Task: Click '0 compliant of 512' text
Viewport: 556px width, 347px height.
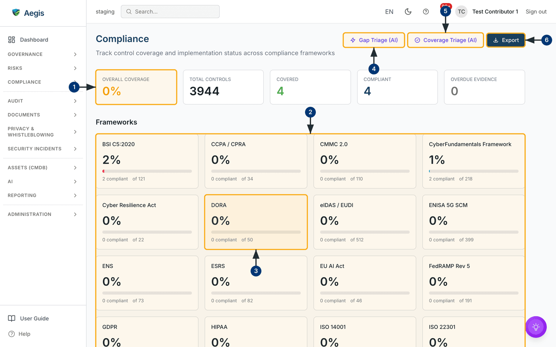Action: tap(342, 240)
